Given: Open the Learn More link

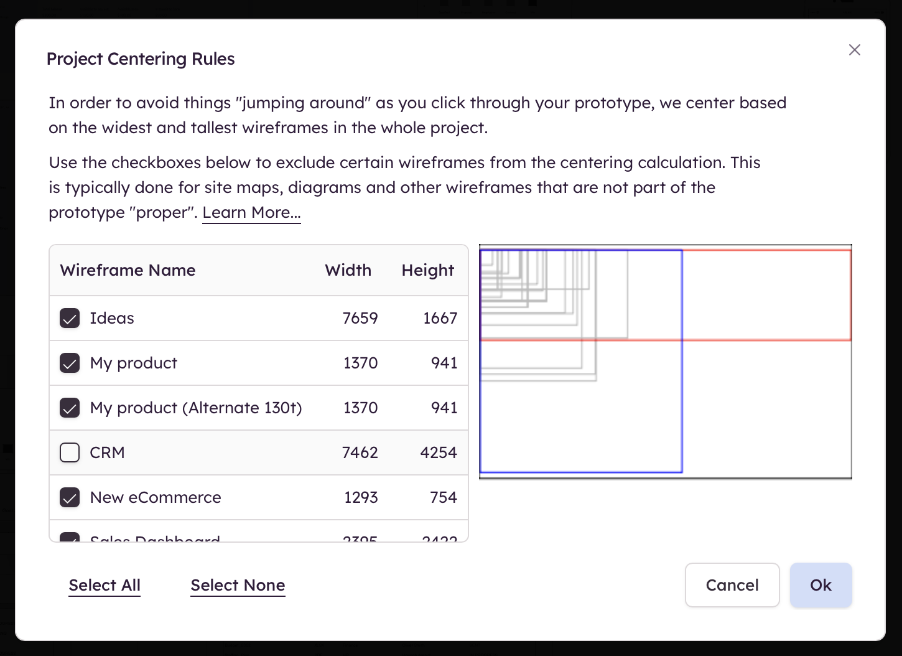Looking at the screenshot, I should click(251, 212).
